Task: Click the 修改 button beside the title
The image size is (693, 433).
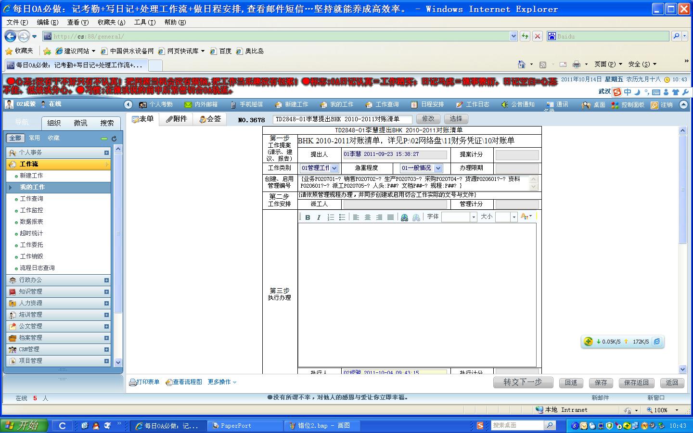Action: (428, 118)
